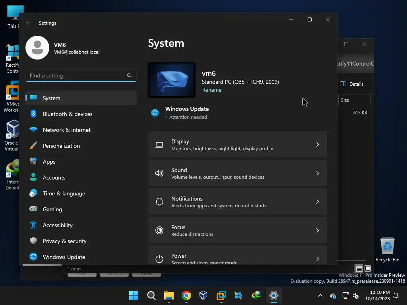407x305 pixels.
Task: Open Internet Download Manager from taskbar
Action: point(256,295)
